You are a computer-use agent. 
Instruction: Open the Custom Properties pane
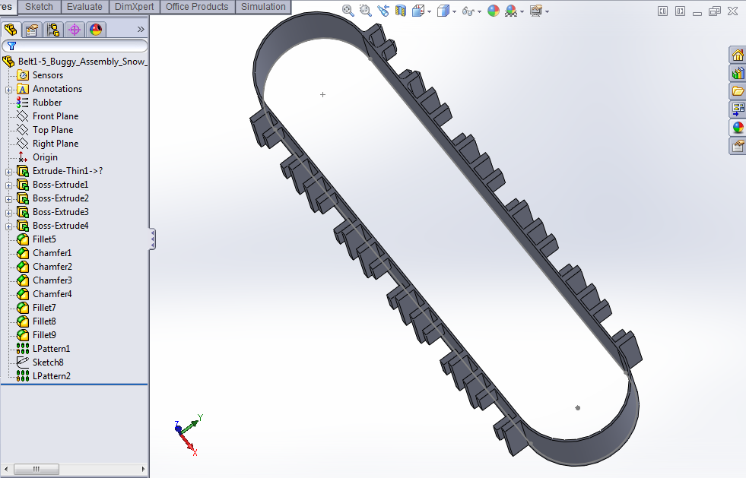click(736, 146)
